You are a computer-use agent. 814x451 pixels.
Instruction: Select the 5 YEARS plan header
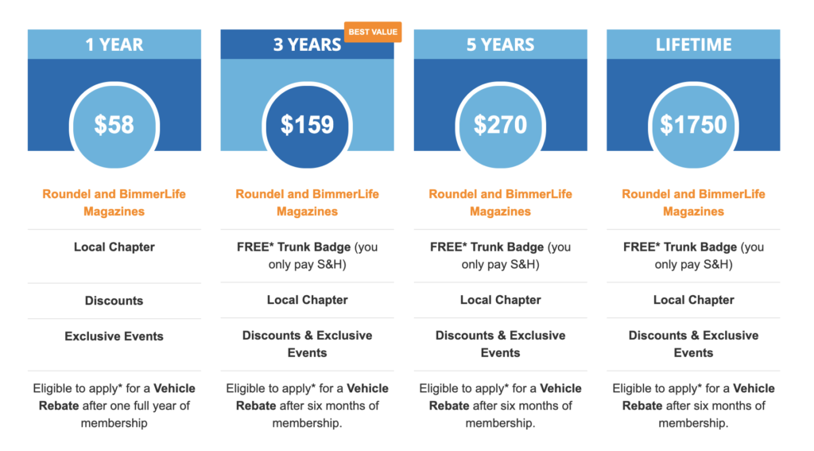501,45
